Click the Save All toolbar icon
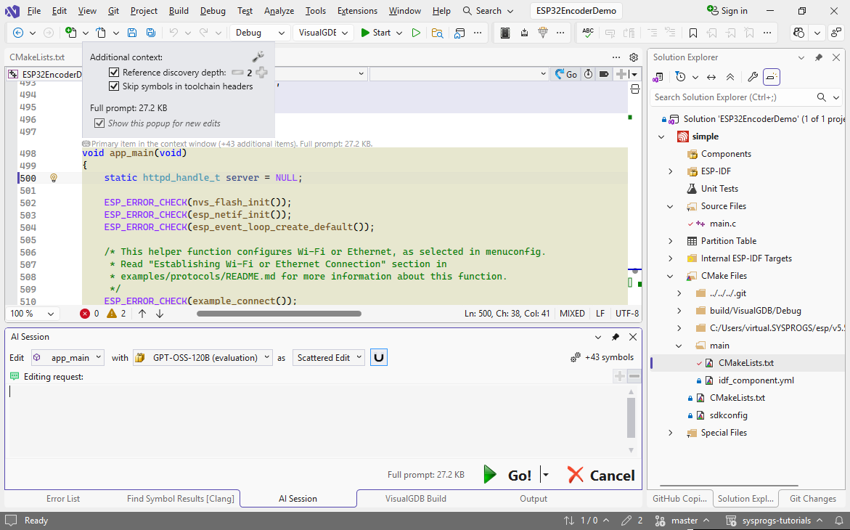This screenshot has height=530, width=850. point(150,33)
